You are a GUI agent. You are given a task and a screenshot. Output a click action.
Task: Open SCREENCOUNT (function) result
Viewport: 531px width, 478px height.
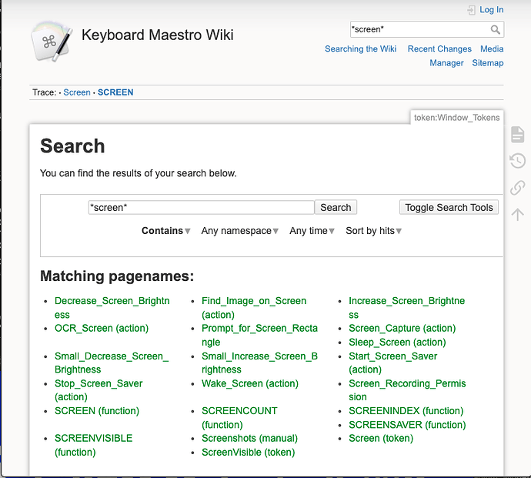pos(239,418)
